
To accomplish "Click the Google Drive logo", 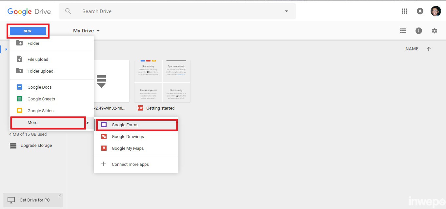I will [x=29, y=11].
